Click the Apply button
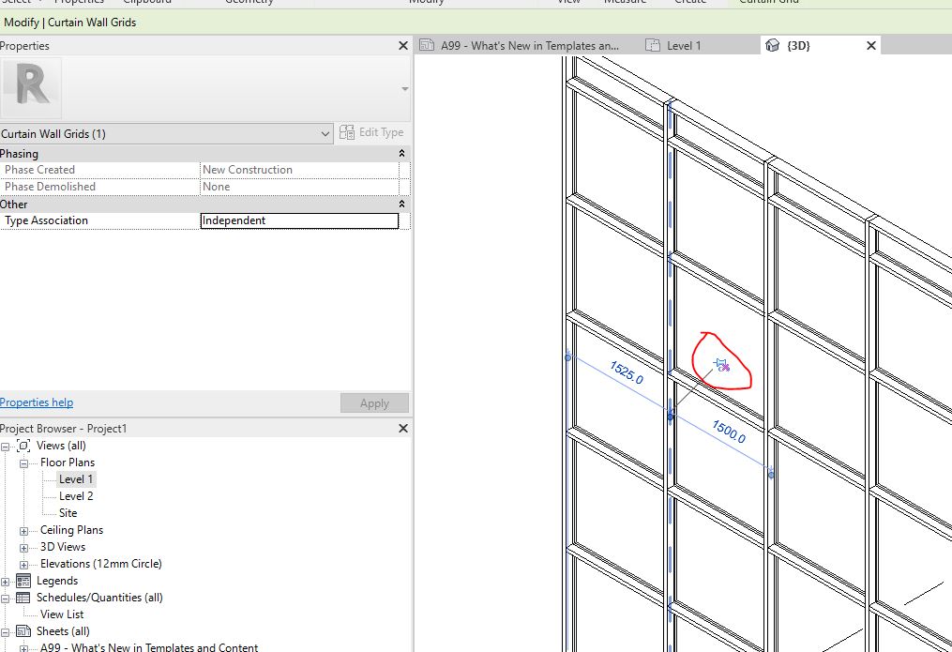This screenshot has width=952, height=652. [374, 403]
